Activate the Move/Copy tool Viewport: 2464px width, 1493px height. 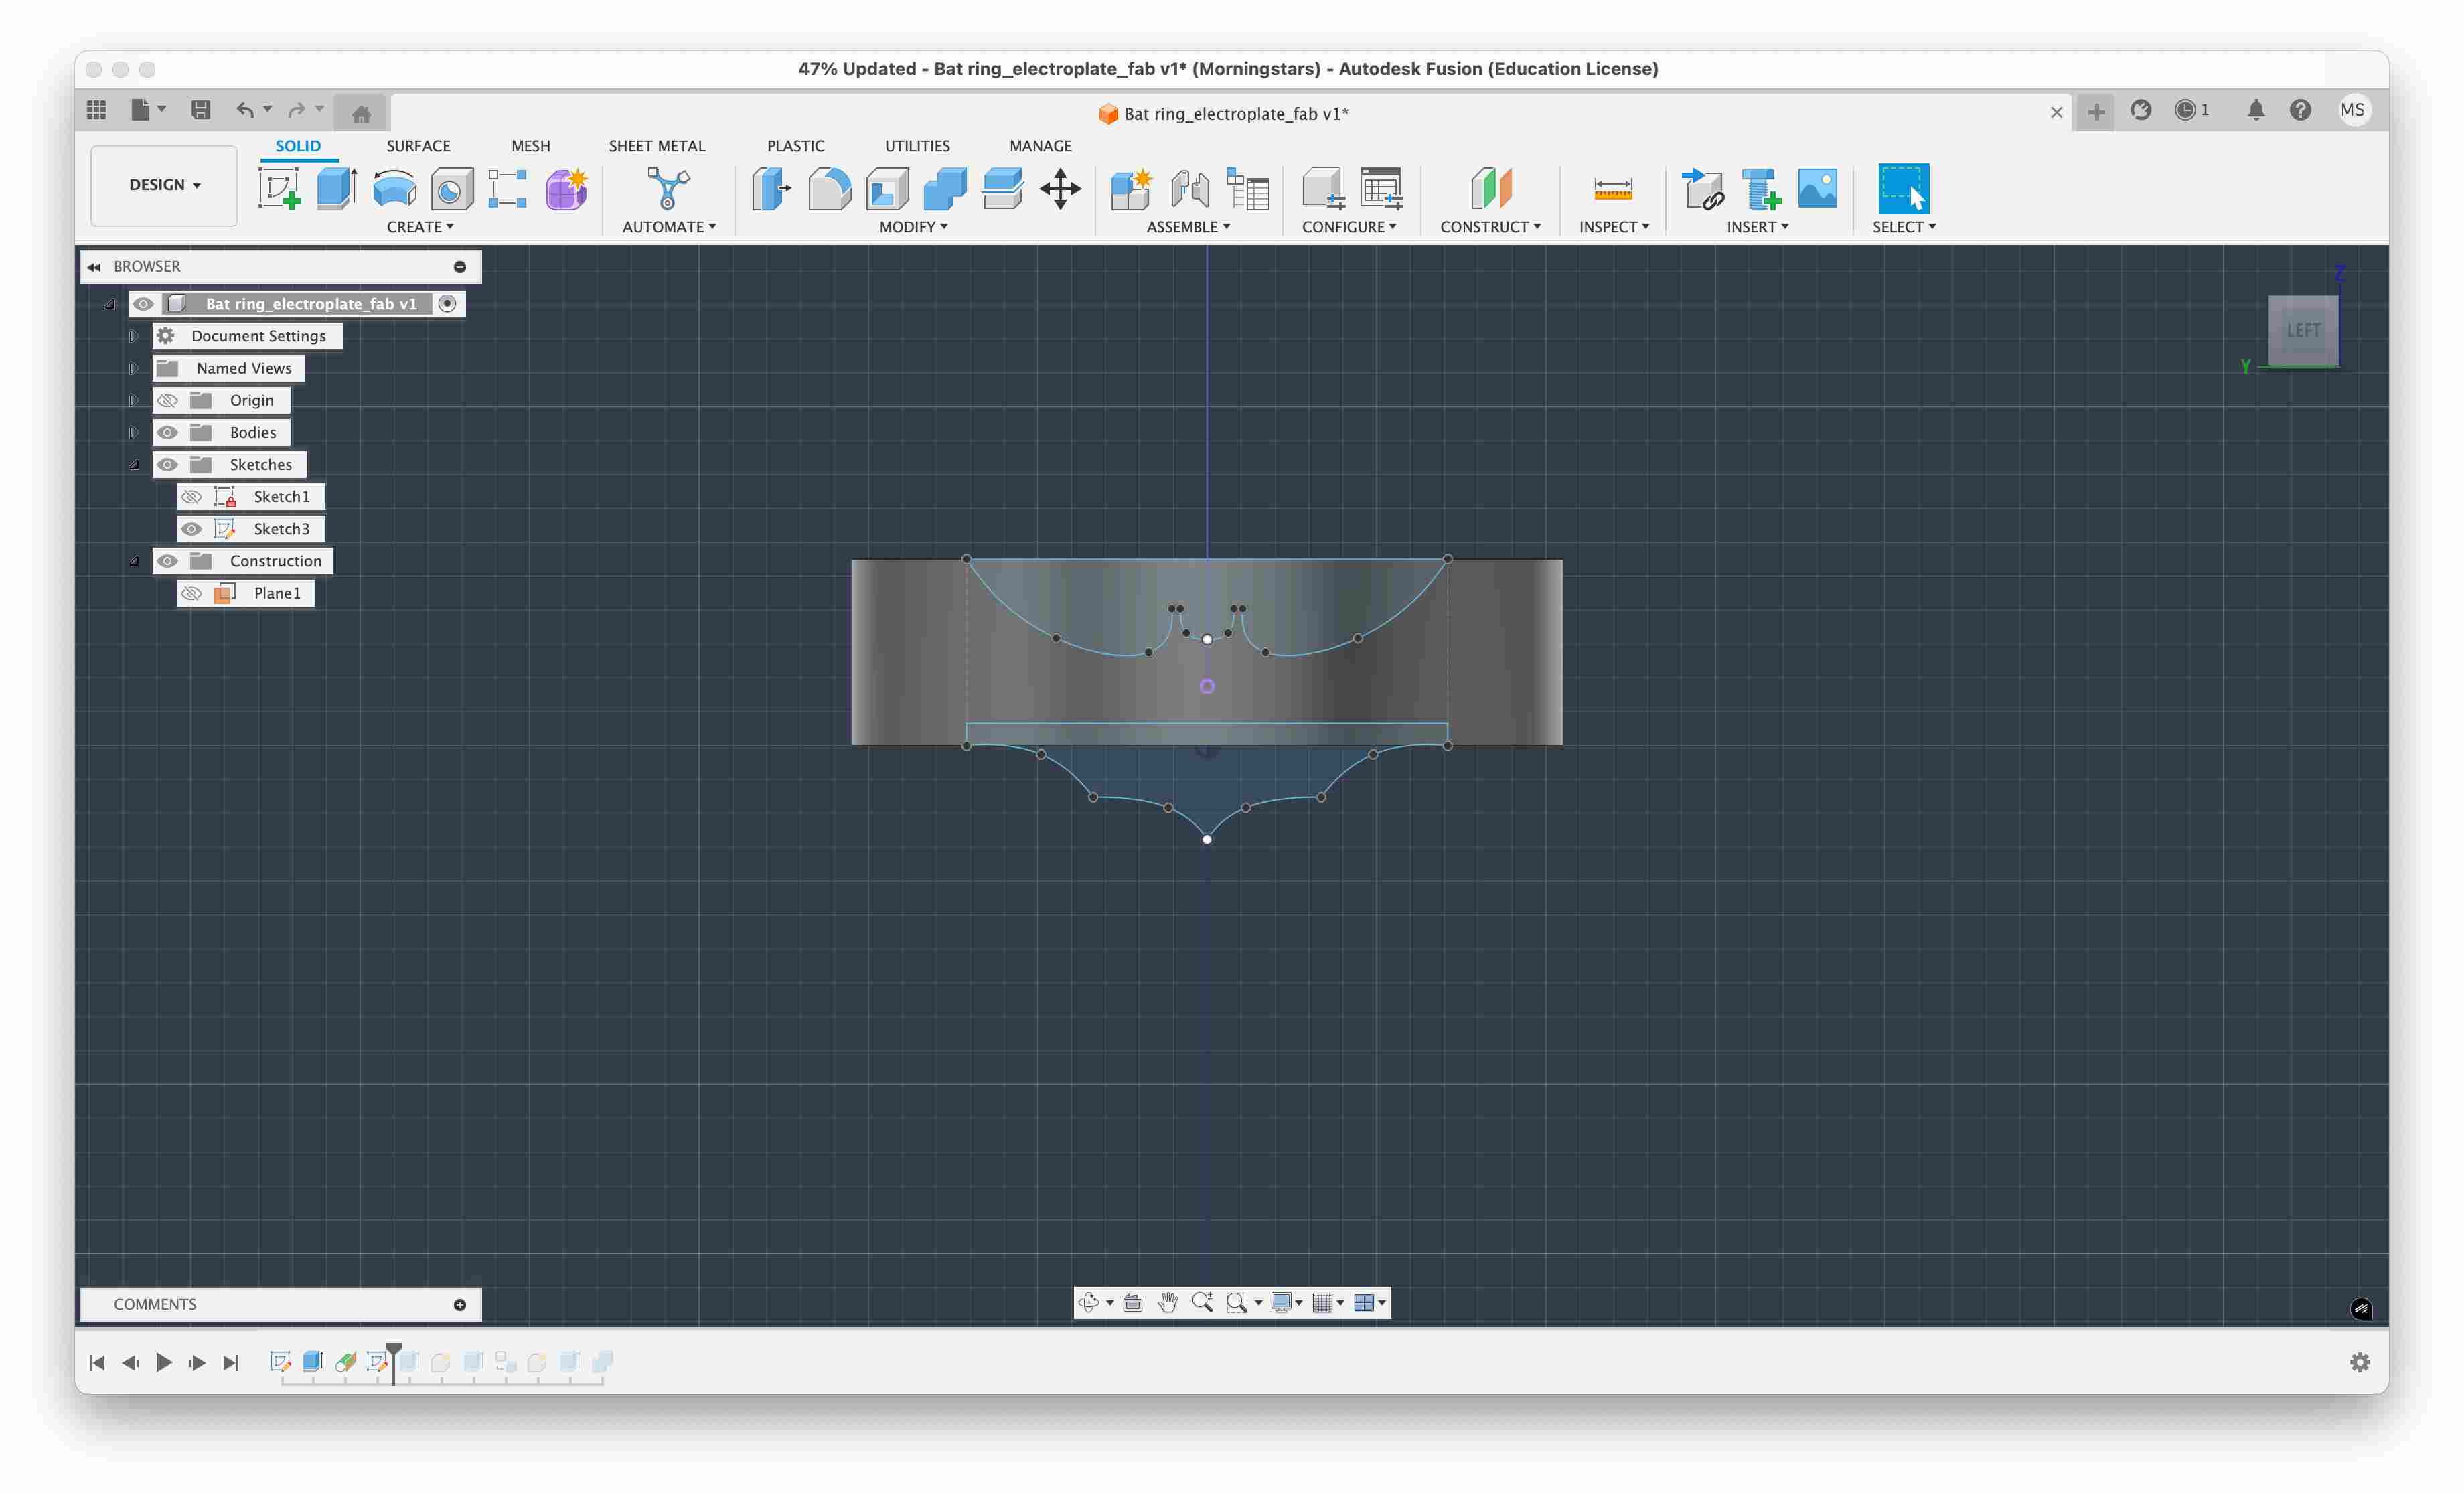pyautogui.click(x=1060, y=188)
